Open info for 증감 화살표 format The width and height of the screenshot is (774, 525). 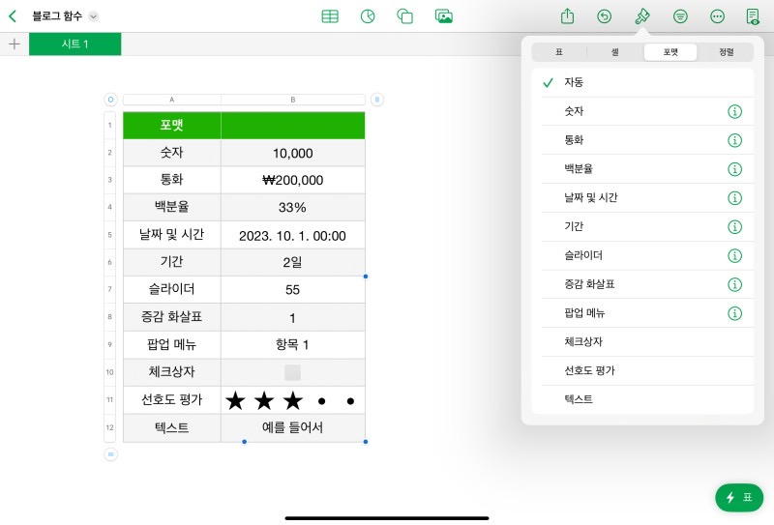click(x=734, y=284)
